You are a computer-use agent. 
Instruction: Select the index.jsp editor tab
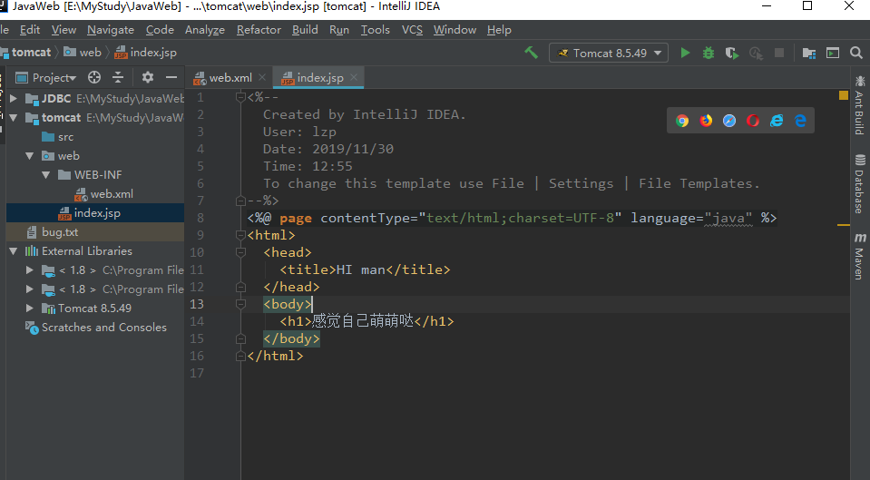point(319,78)
